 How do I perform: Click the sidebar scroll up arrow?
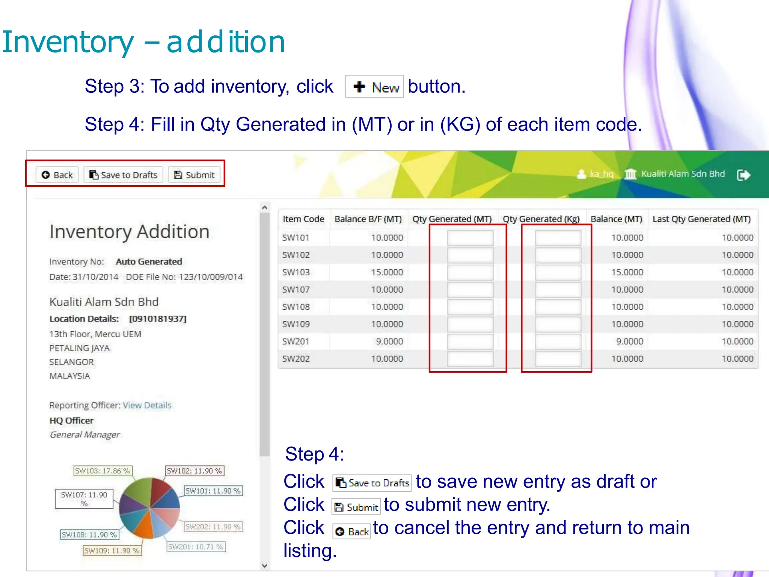[265, 207]
